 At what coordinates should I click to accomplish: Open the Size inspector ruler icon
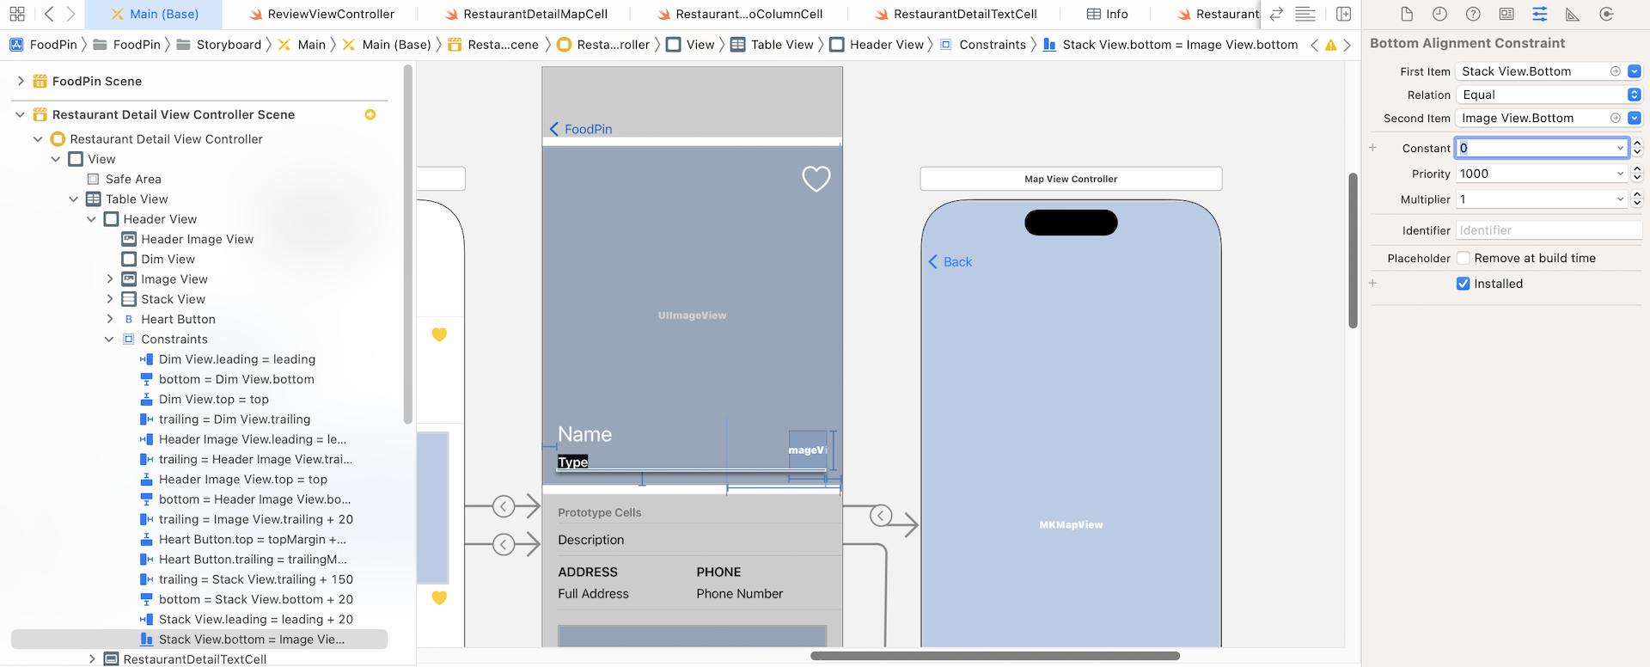pos(1573,14)
